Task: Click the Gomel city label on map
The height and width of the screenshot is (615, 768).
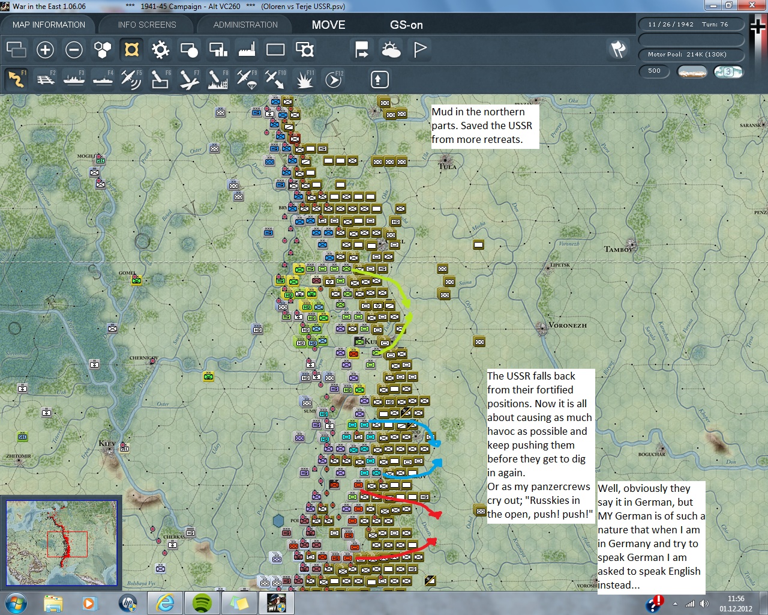Action: tap(127, 273)
